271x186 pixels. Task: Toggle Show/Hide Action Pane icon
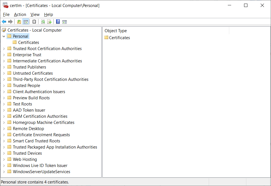[x=65, y=22]
